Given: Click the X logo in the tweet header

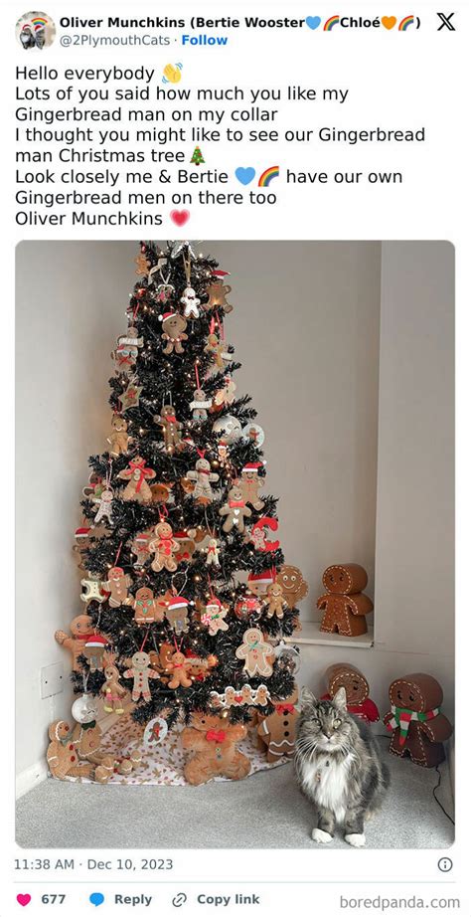Looking at the screenshot, I should click(x=445, y=22).
